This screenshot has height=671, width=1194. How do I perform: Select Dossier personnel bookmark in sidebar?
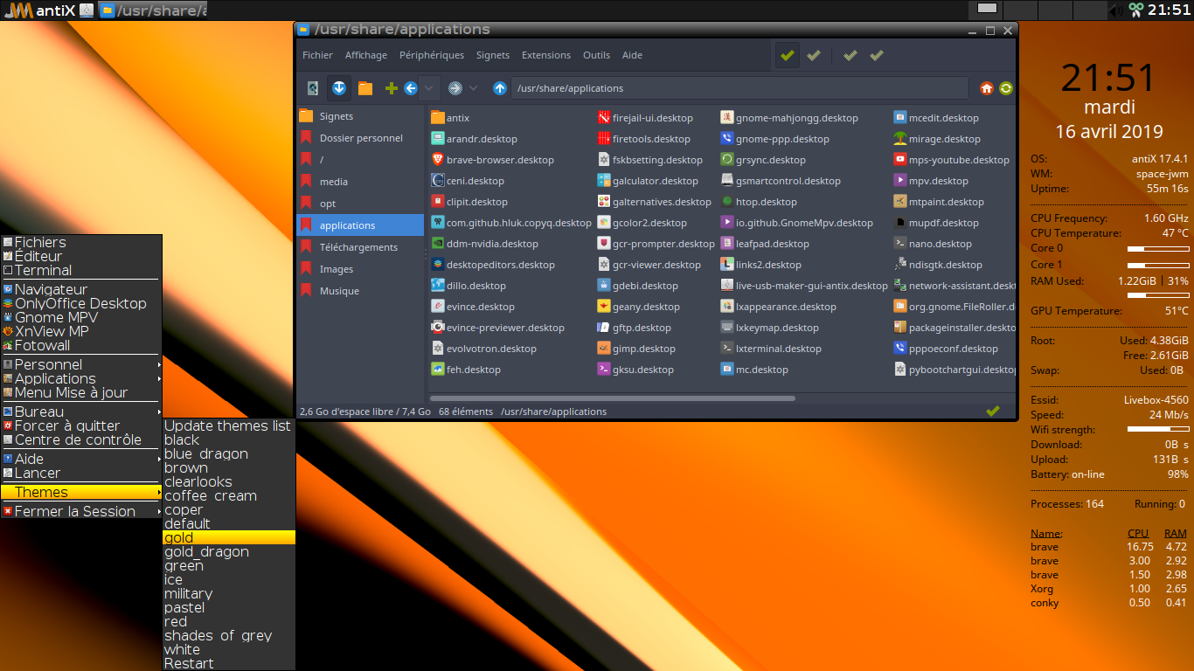tap(360, 138)
